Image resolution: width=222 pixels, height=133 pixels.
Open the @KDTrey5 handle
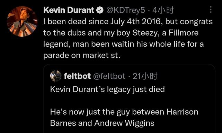[x=126, y=10]
